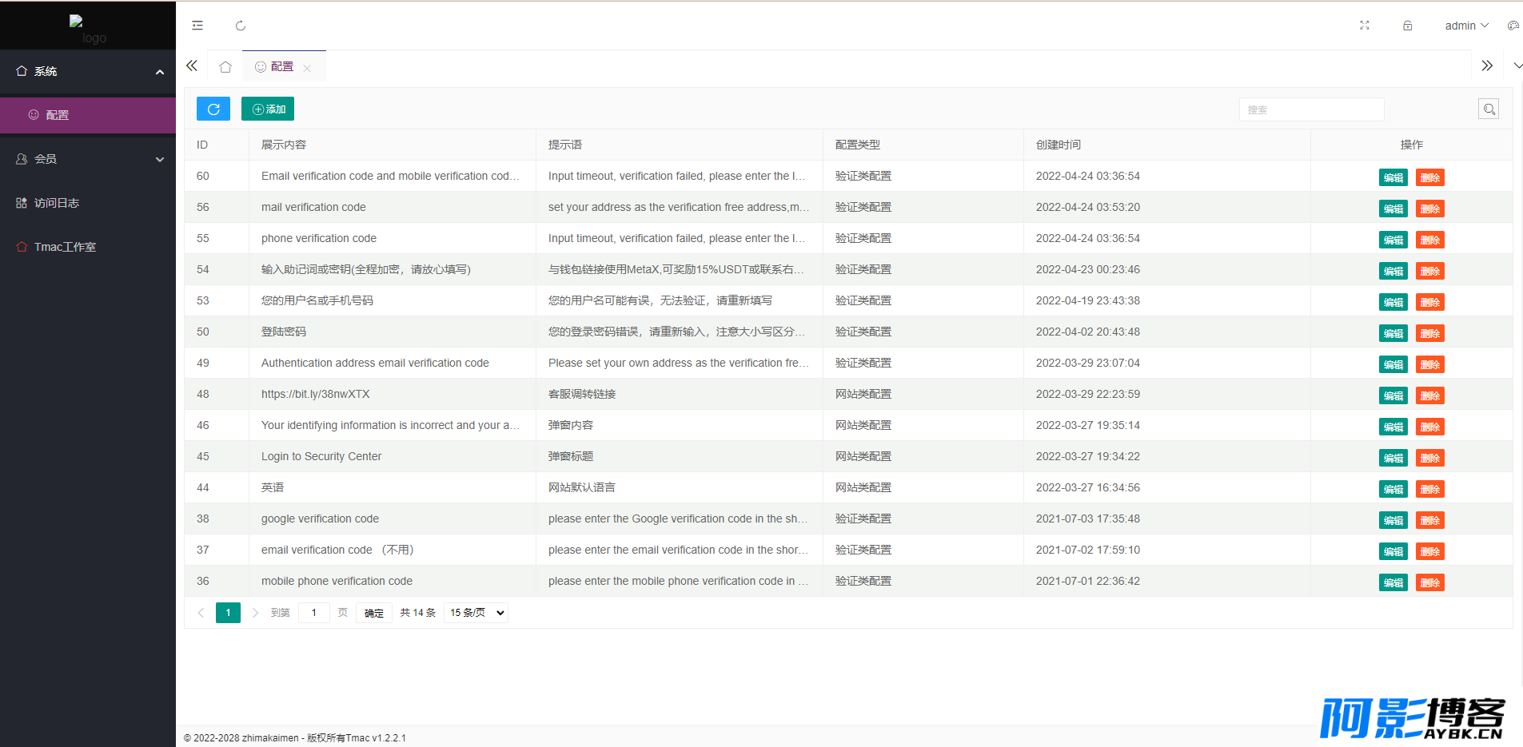The height and width of the screenshot is (747, 1523).
Task: Go to the home tab icon
Action: click(x=225, y=67)
